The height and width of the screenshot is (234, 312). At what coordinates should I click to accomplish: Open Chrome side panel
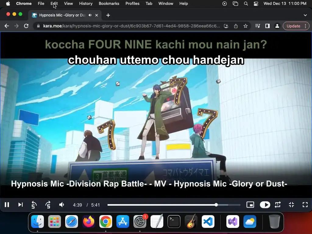(268, 26)
